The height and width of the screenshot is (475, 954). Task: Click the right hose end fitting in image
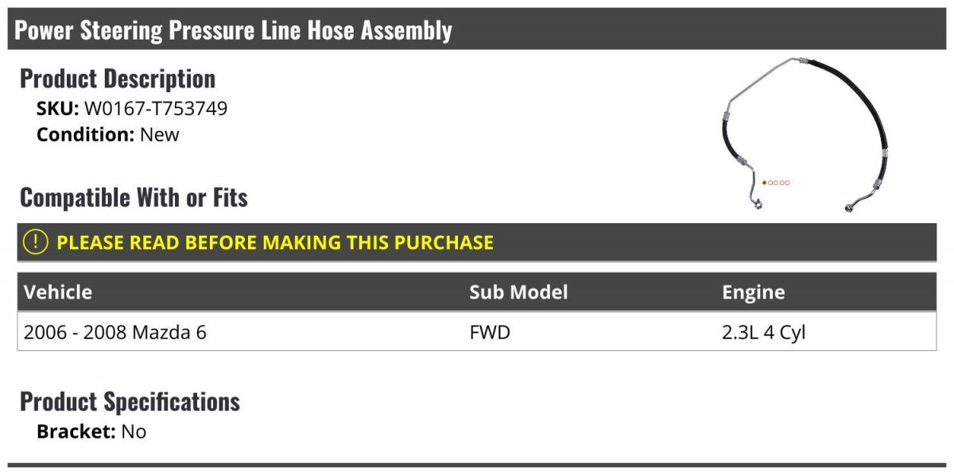point(850,207)
